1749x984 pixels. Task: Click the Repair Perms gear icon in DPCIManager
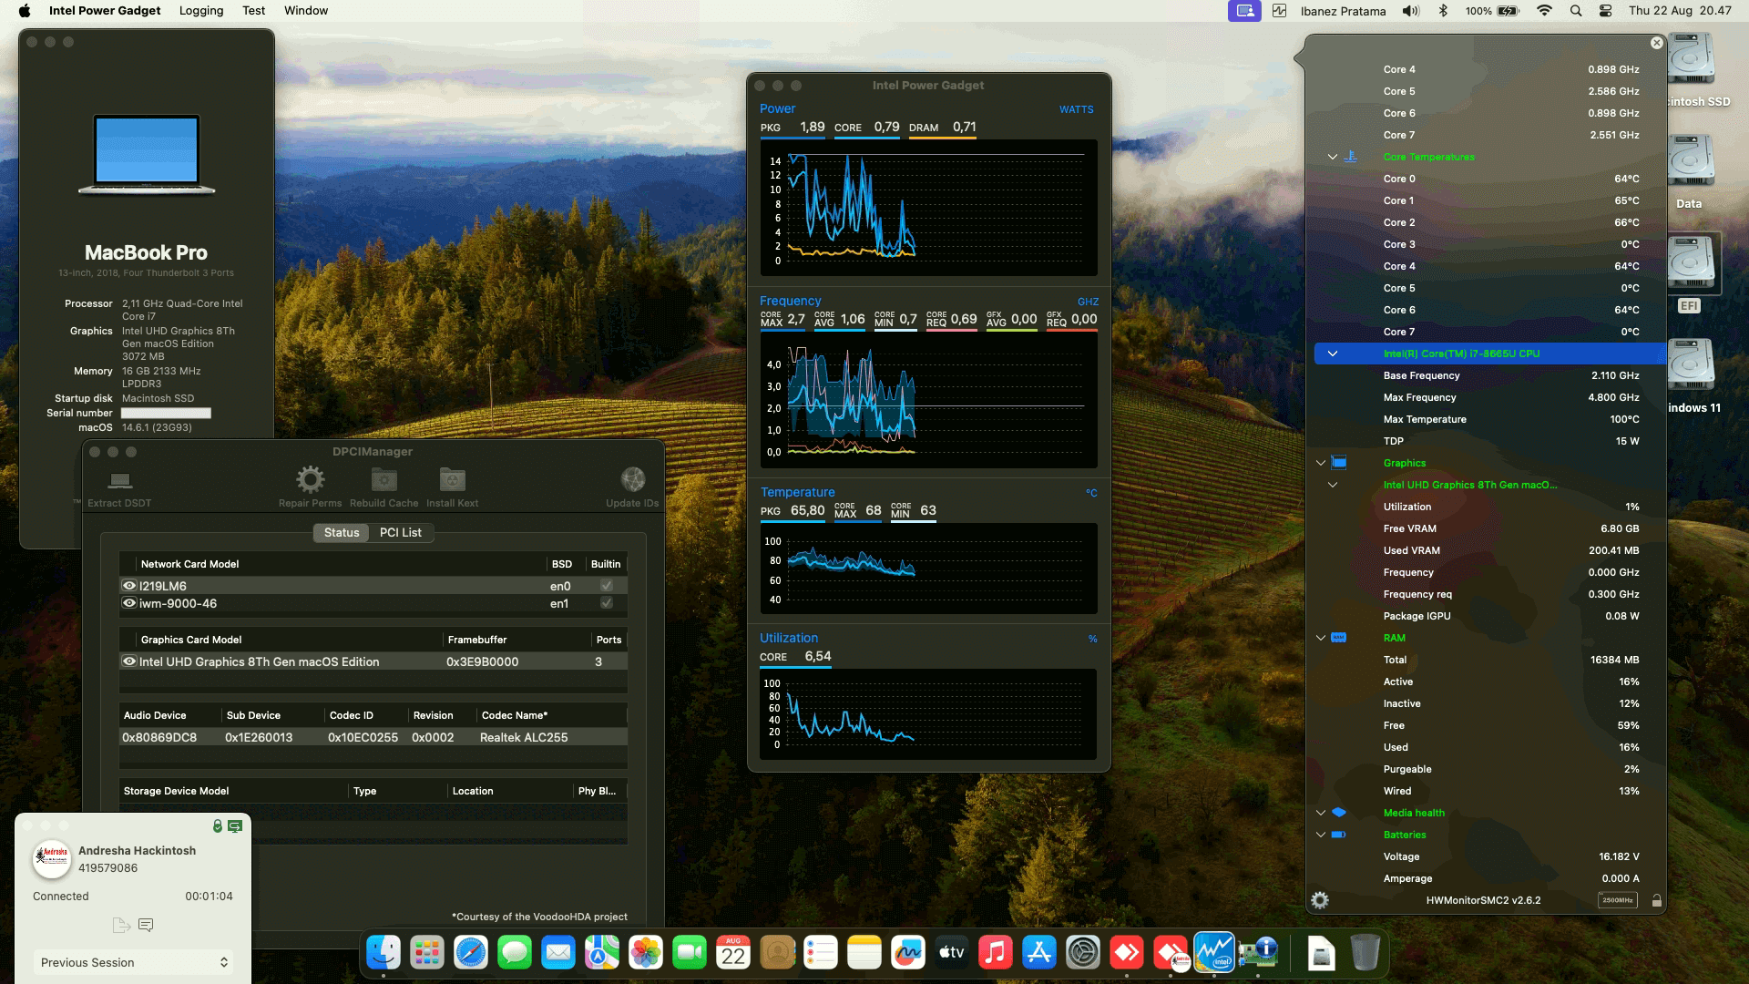(x=311, y=479)
